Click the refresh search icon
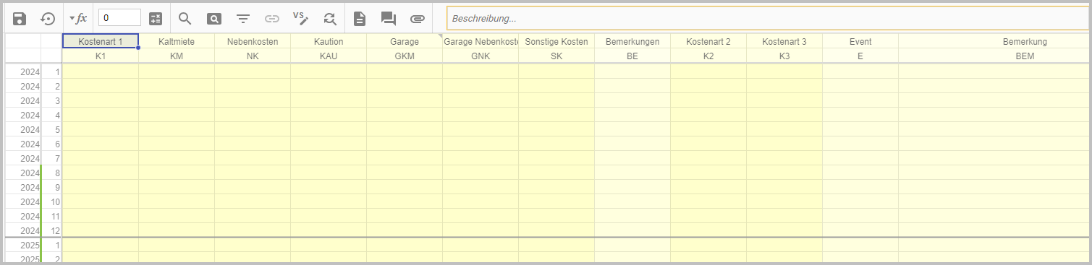Screen dimensions: 1092x265 [330, 19]
